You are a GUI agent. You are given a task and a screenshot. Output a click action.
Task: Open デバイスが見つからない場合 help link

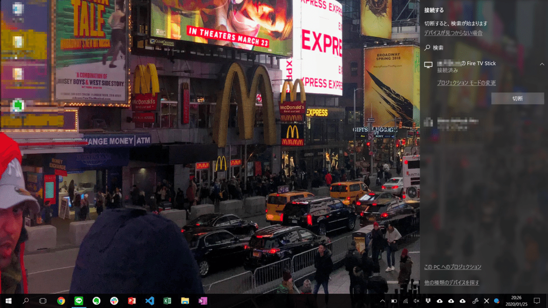tap(453, 33)
